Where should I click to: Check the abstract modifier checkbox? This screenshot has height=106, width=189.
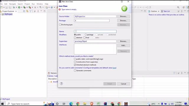75,38
